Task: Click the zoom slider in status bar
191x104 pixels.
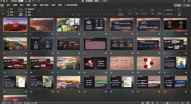Action: coord(168,103)
